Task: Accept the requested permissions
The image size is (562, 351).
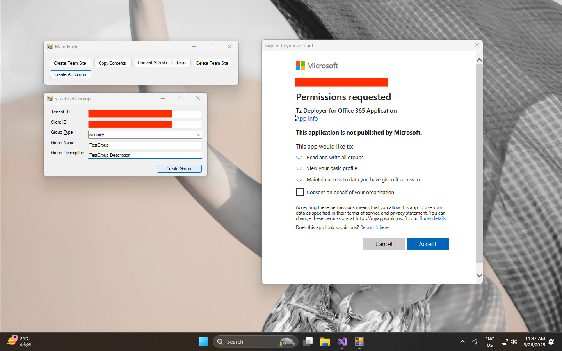Action: point(427,244)
